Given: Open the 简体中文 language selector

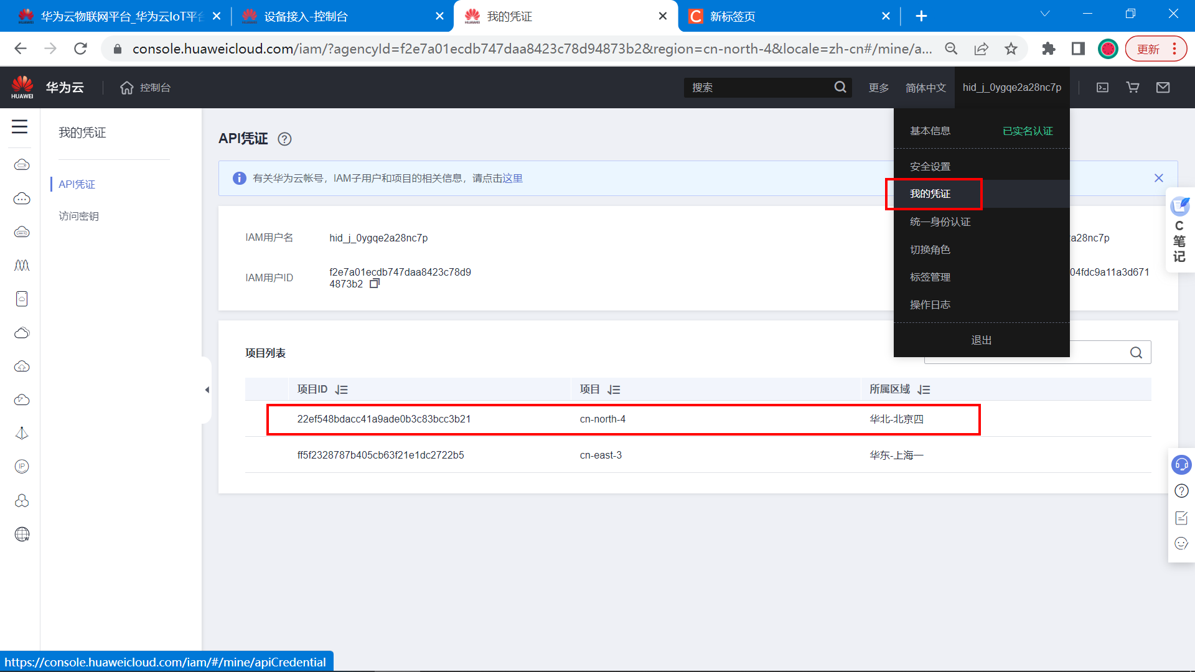Looking at the screenshot, I should (926, 88).
